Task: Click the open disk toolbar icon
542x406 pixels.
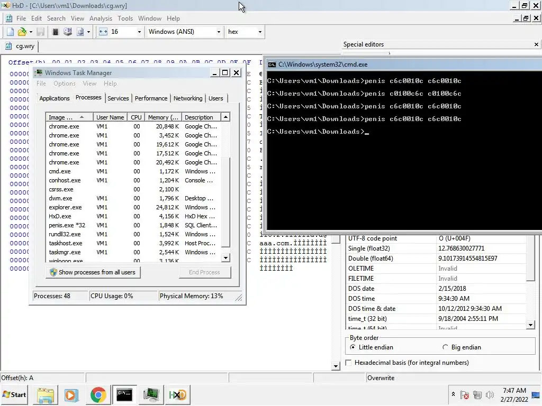Action: click(67, 32)
